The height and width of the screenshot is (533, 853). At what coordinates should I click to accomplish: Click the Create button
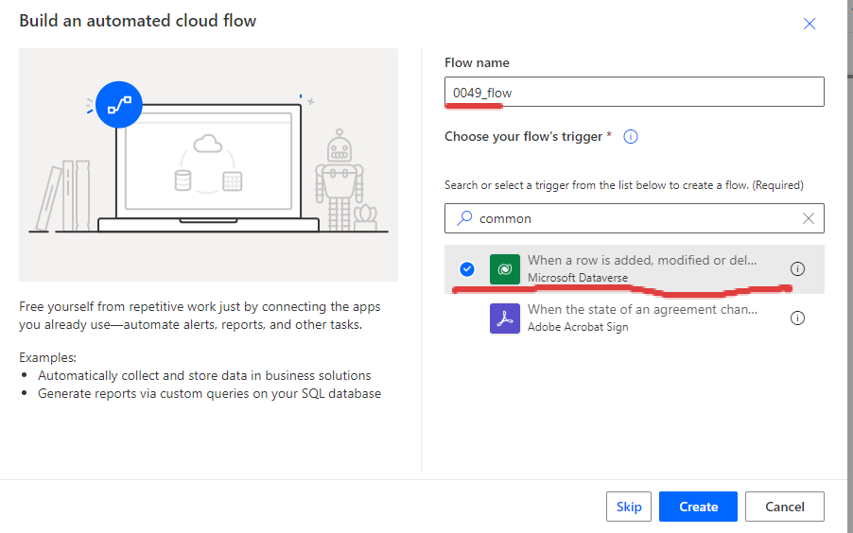[698, 507]
